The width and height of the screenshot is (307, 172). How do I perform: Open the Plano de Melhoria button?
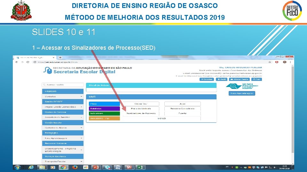click(x=141, y=109)
